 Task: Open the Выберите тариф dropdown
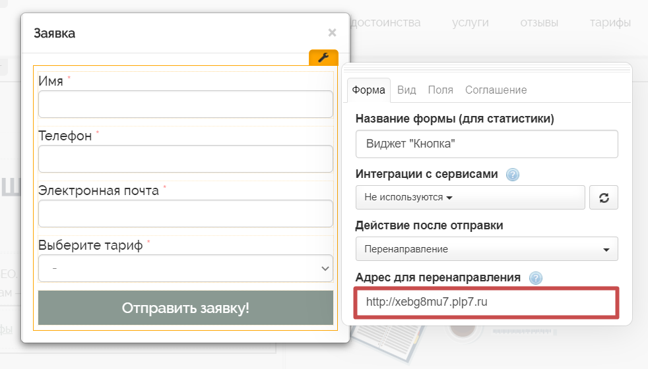185,268
